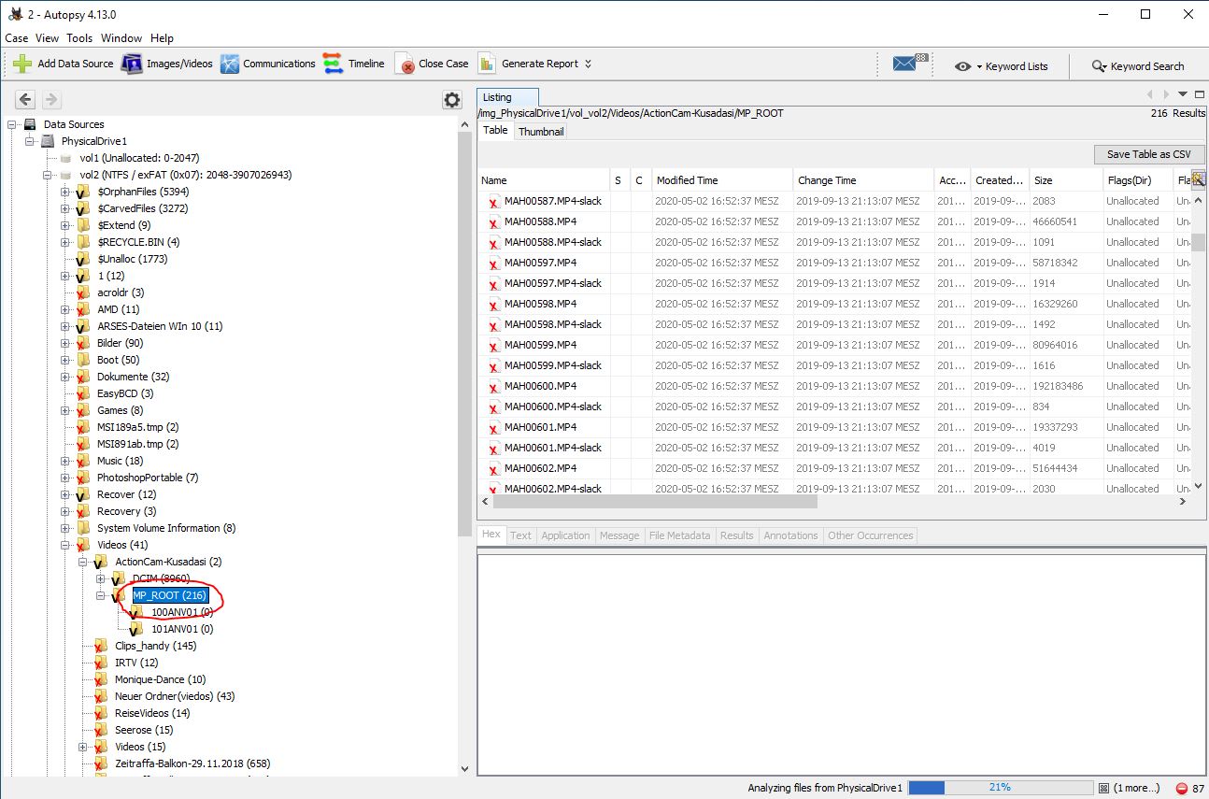Select the $Unalloc (1773) folder
The width and height of the screenshot is (1209, 799).
[133, 259]
